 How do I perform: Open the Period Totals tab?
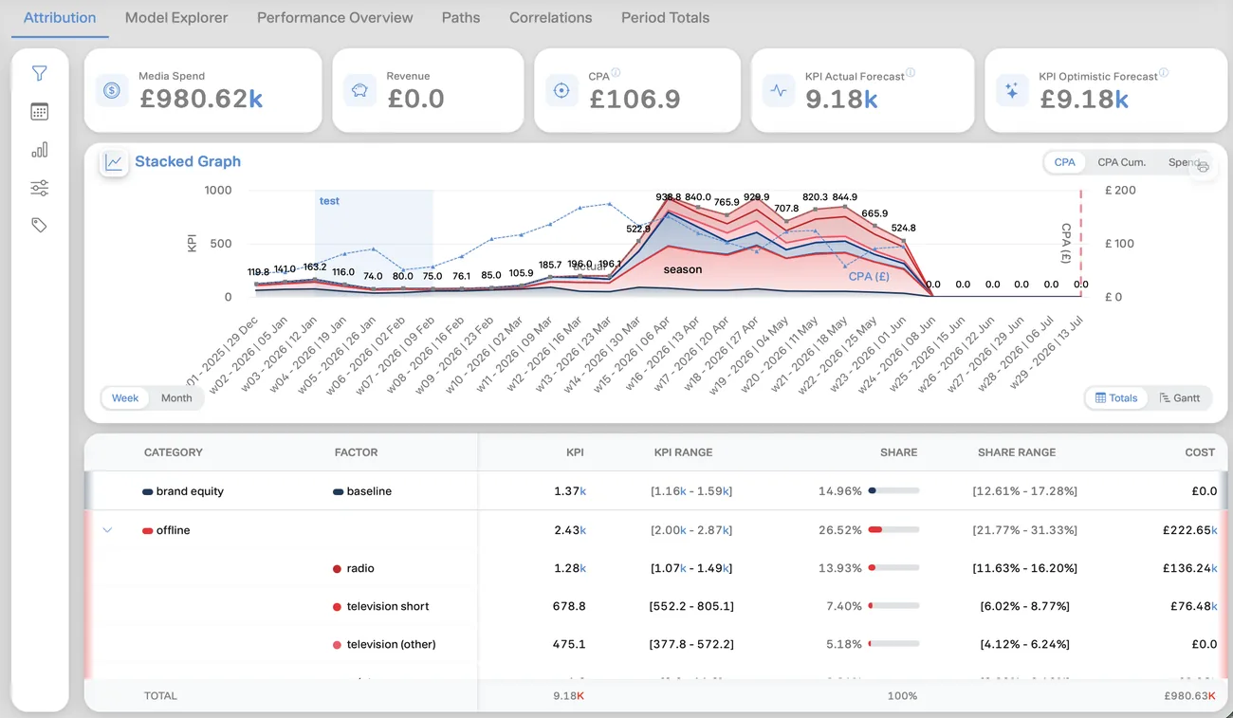tap(665, 18)
